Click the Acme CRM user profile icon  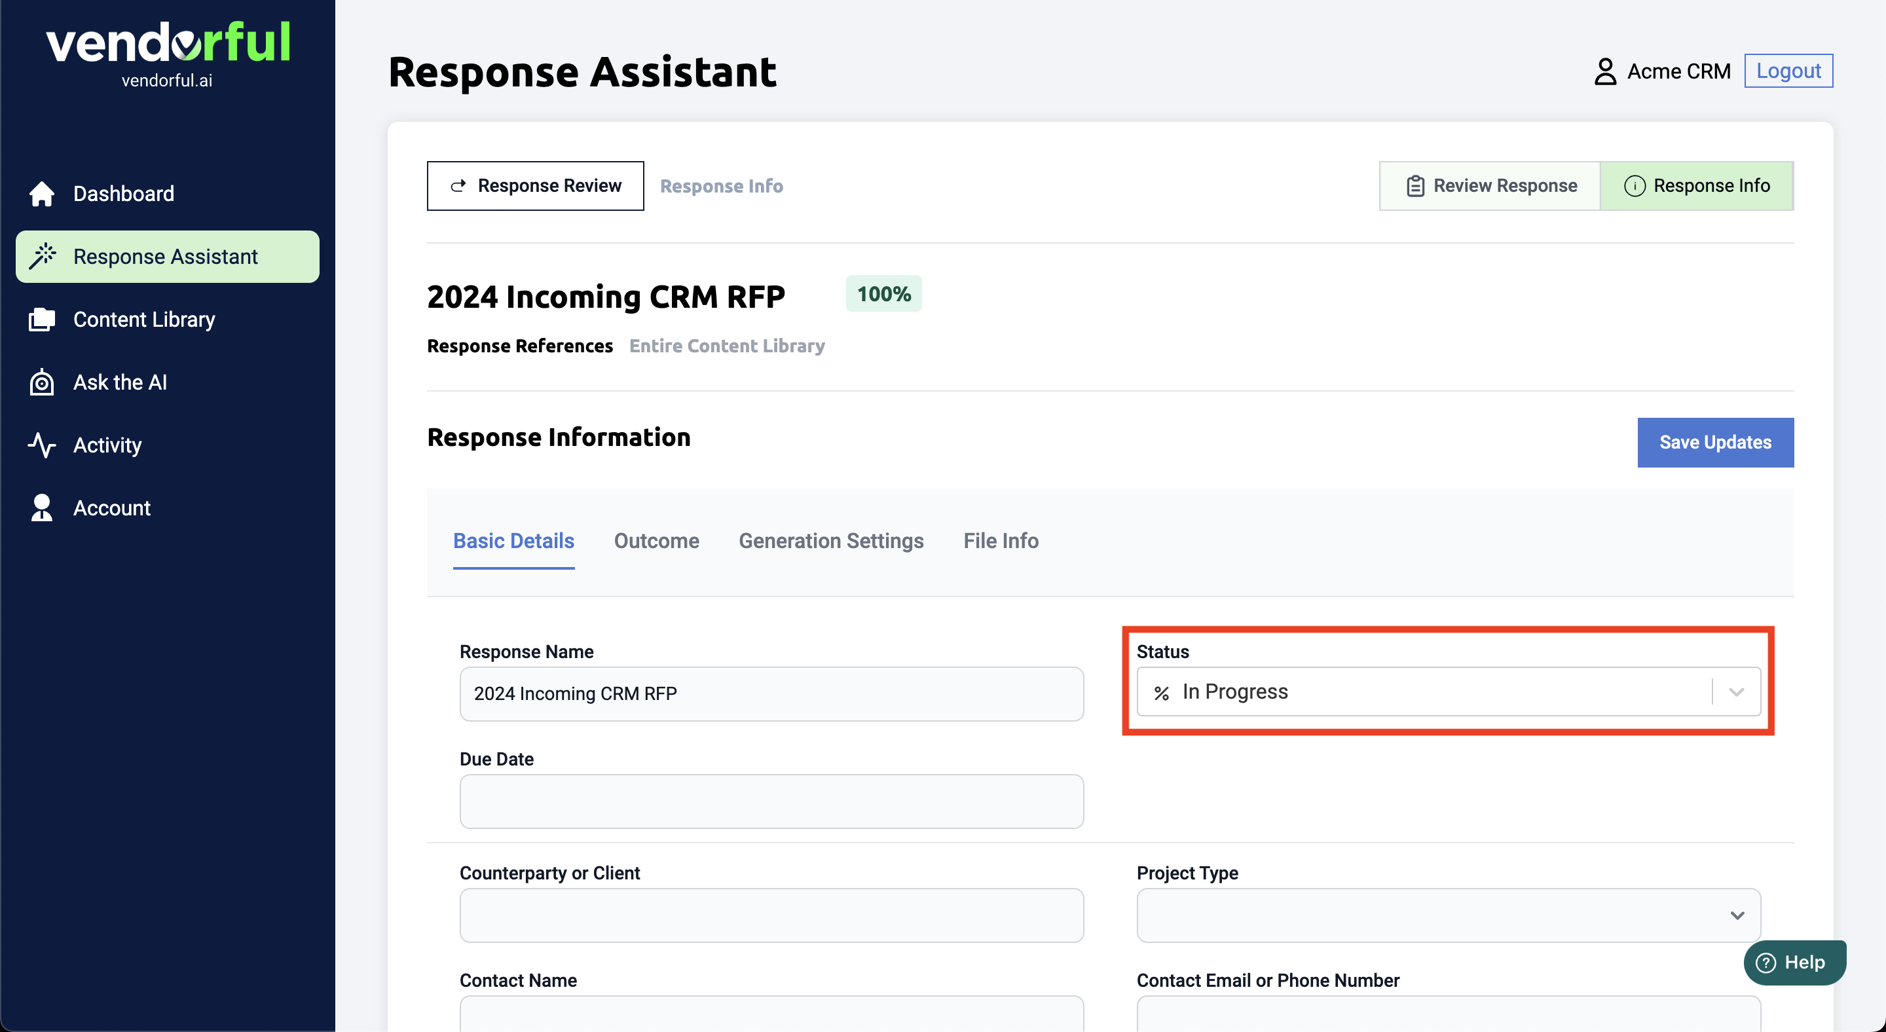(1605, 71)
